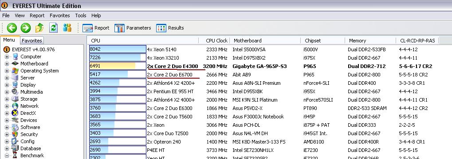Select the EVEREST v4.00.976 root tree item
The image size is (452, 159).
coord(33,49)
